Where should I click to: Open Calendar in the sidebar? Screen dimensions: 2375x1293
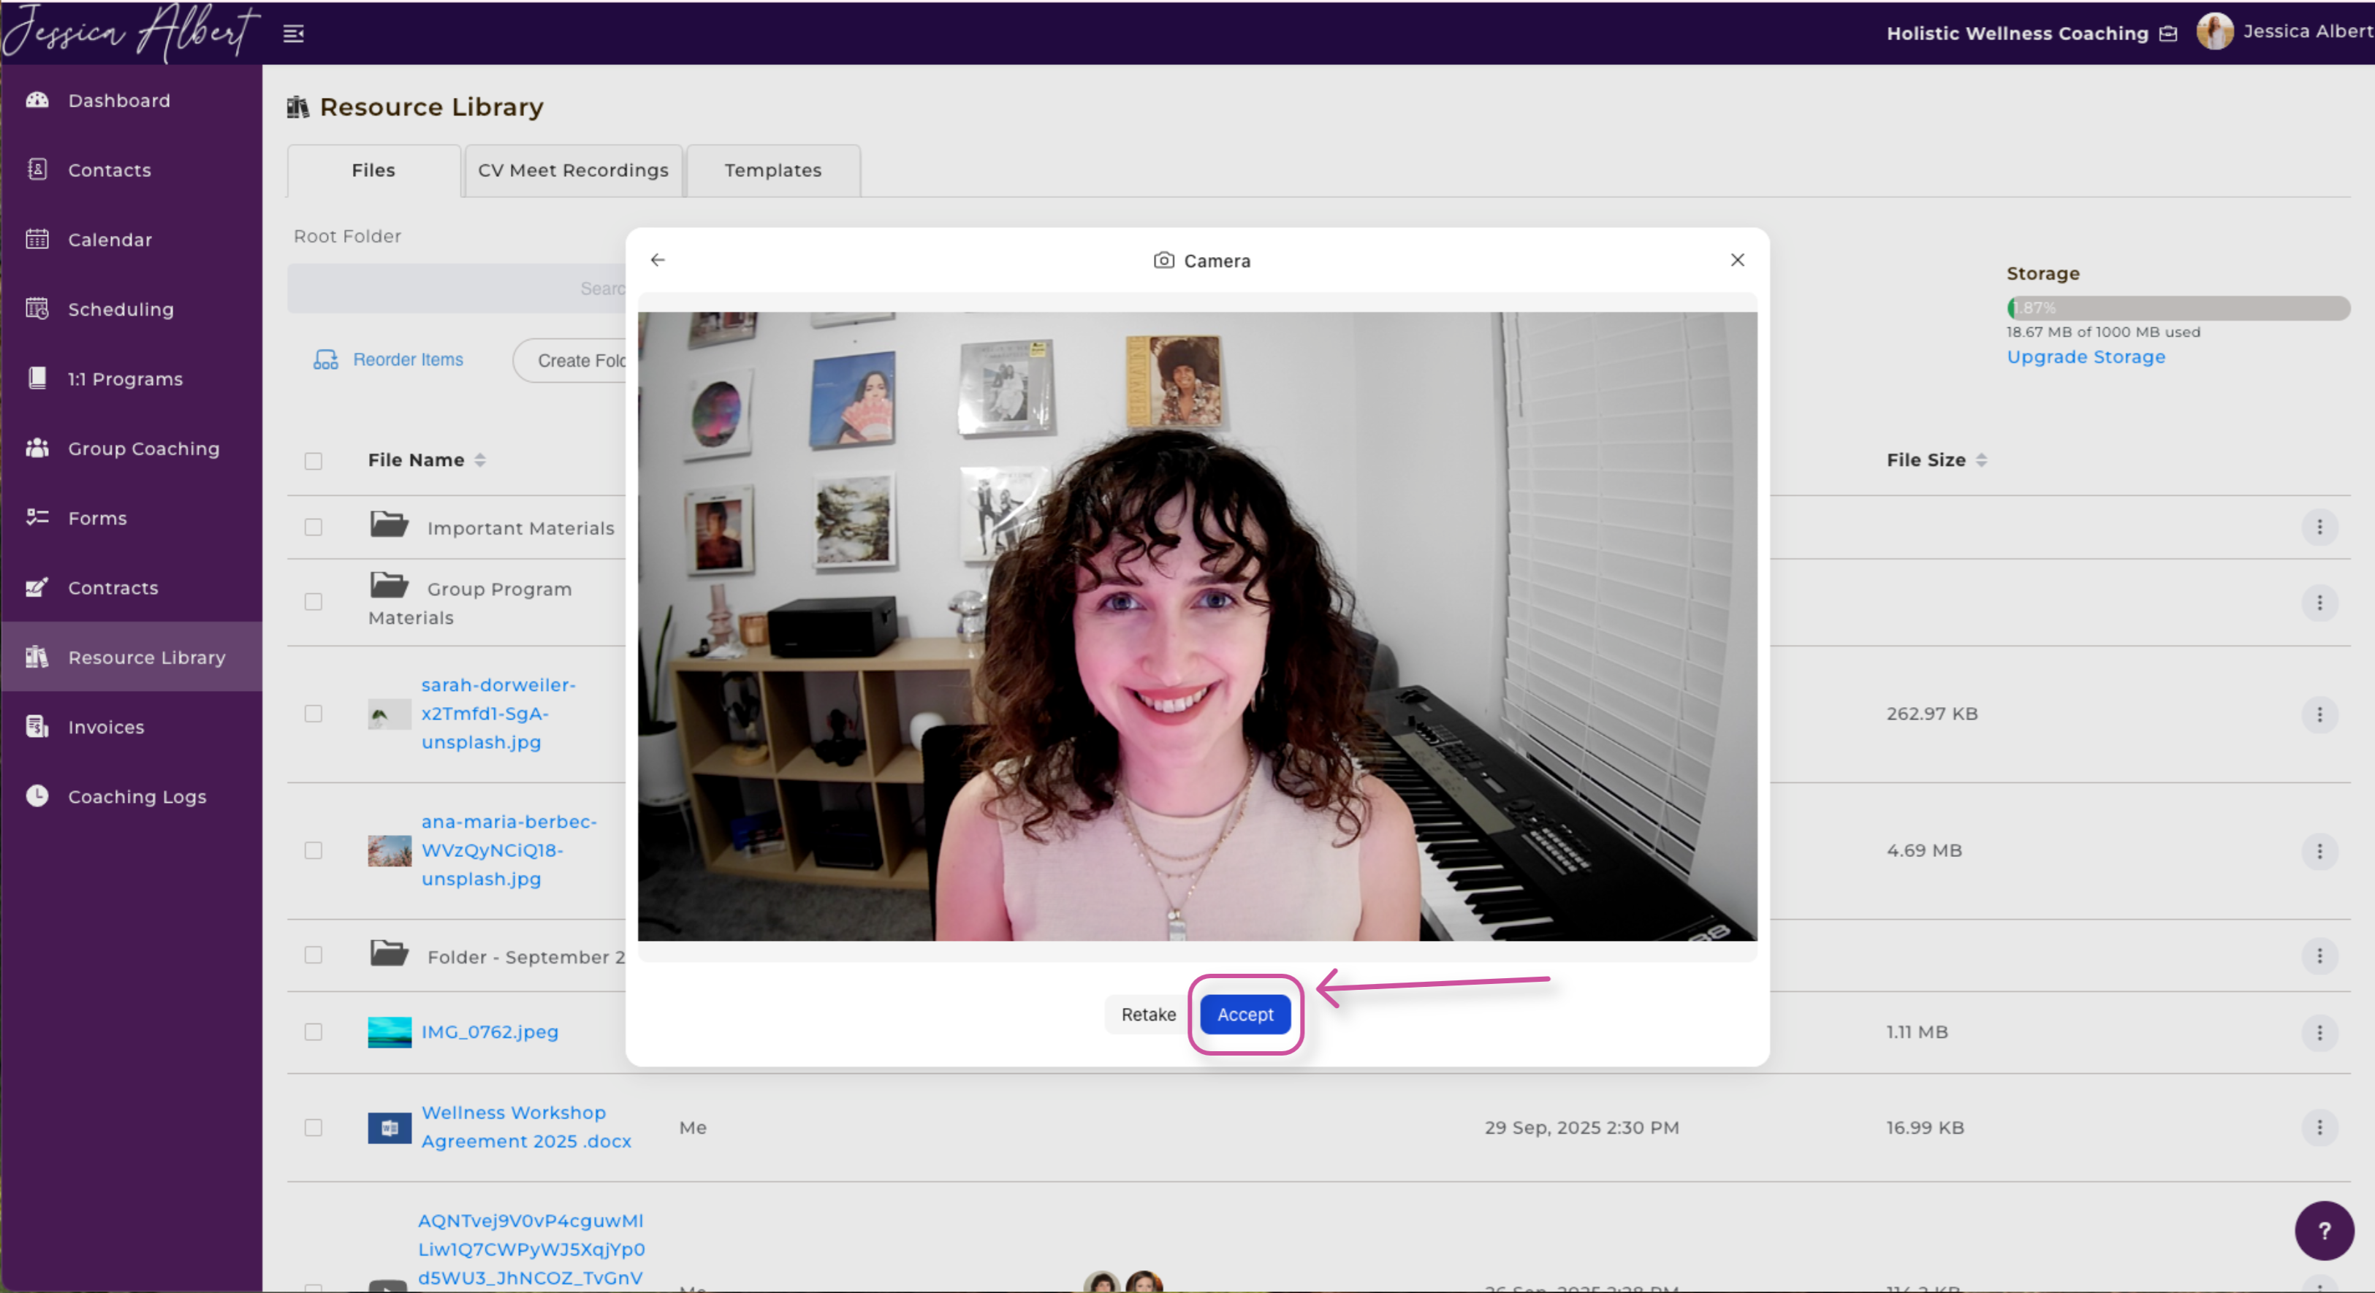(x=109, y=240)
